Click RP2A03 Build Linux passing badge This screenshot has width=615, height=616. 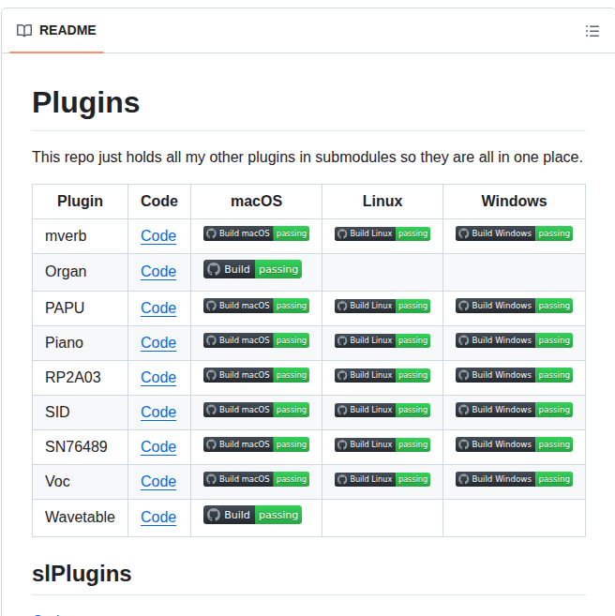382,375
